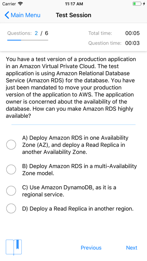Viewport: 147px width, 261px height.
Task: Select radio button for answer C
Action: tap(11, 191)
